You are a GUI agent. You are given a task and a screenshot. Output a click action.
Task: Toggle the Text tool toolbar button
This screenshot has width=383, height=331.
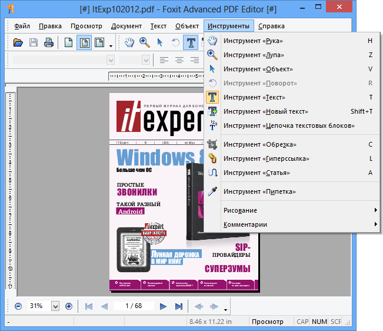(x=191, y=42)
